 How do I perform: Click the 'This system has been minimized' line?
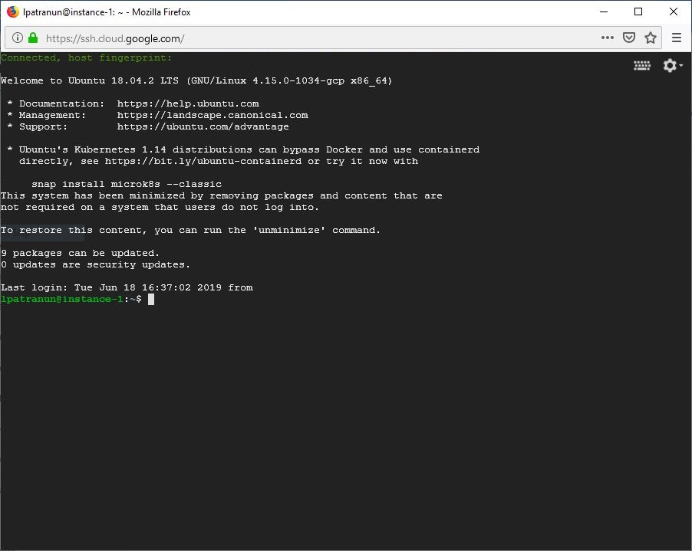pos(222,195)
